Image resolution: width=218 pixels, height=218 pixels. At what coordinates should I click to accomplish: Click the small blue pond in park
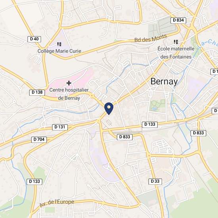154,109
